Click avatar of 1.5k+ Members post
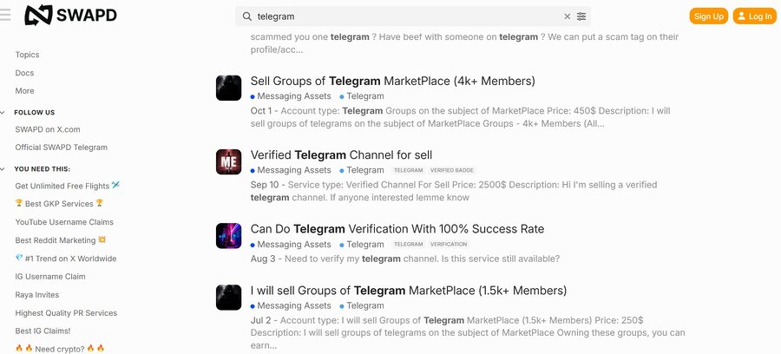 click(228, 298)
